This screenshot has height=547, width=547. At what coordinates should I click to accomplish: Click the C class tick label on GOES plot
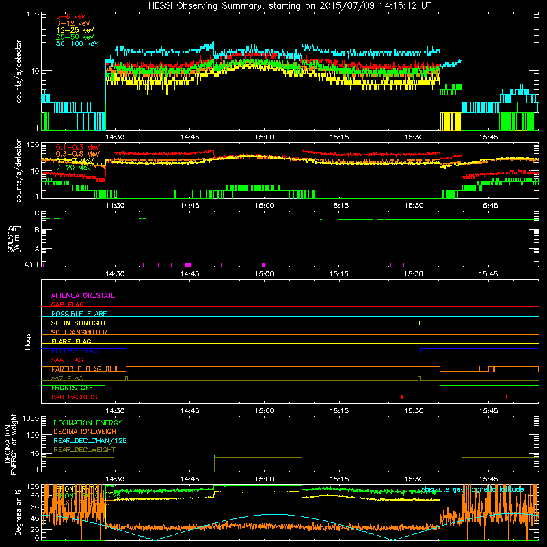pos(37,213)
